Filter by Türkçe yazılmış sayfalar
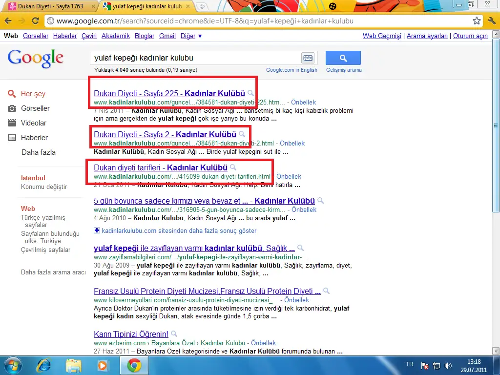500x375 pixels. 43,221
